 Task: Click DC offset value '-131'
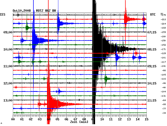click(163, 96)
